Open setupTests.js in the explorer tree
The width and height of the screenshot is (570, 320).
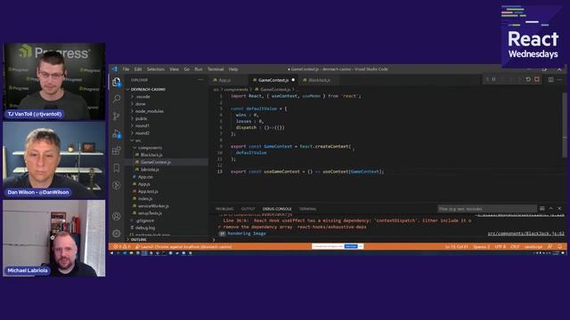click(166, 213)
